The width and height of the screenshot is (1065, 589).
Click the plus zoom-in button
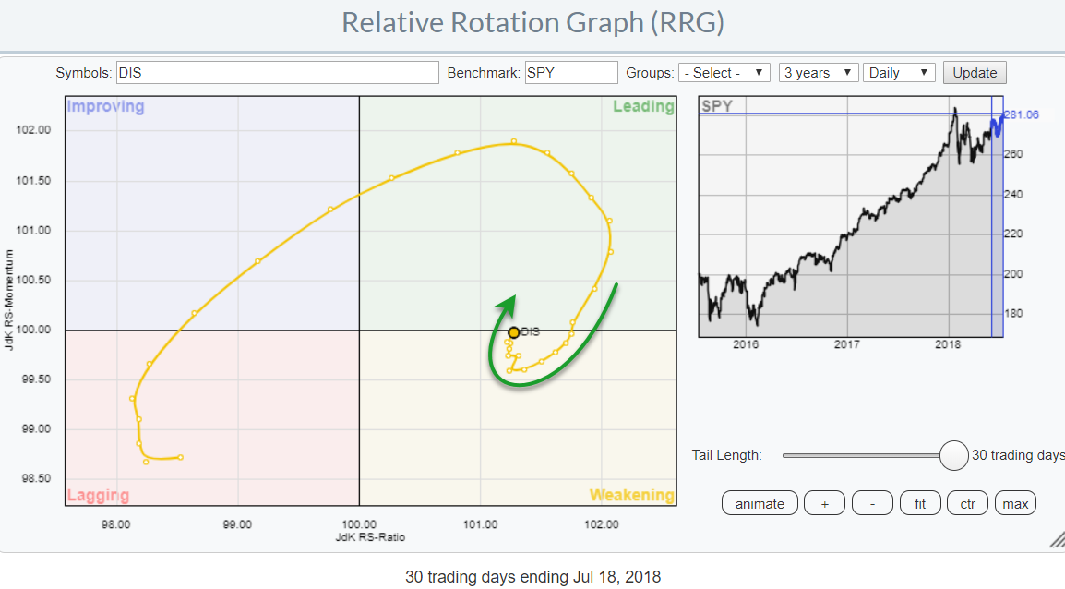pyautogui.click(x=824, y=503)
